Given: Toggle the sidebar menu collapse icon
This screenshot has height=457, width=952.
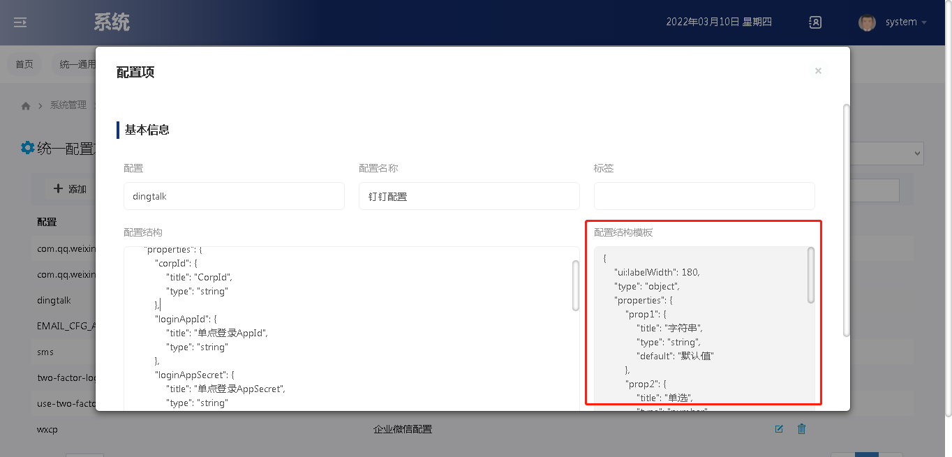Looking at the screenshot, I should [20, 22].
